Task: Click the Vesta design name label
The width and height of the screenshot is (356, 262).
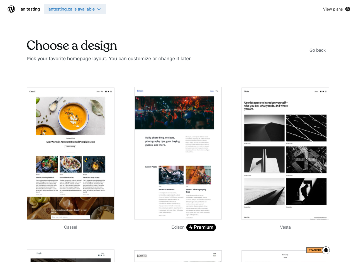Action: pyautogui.click(x=285, y=227)
